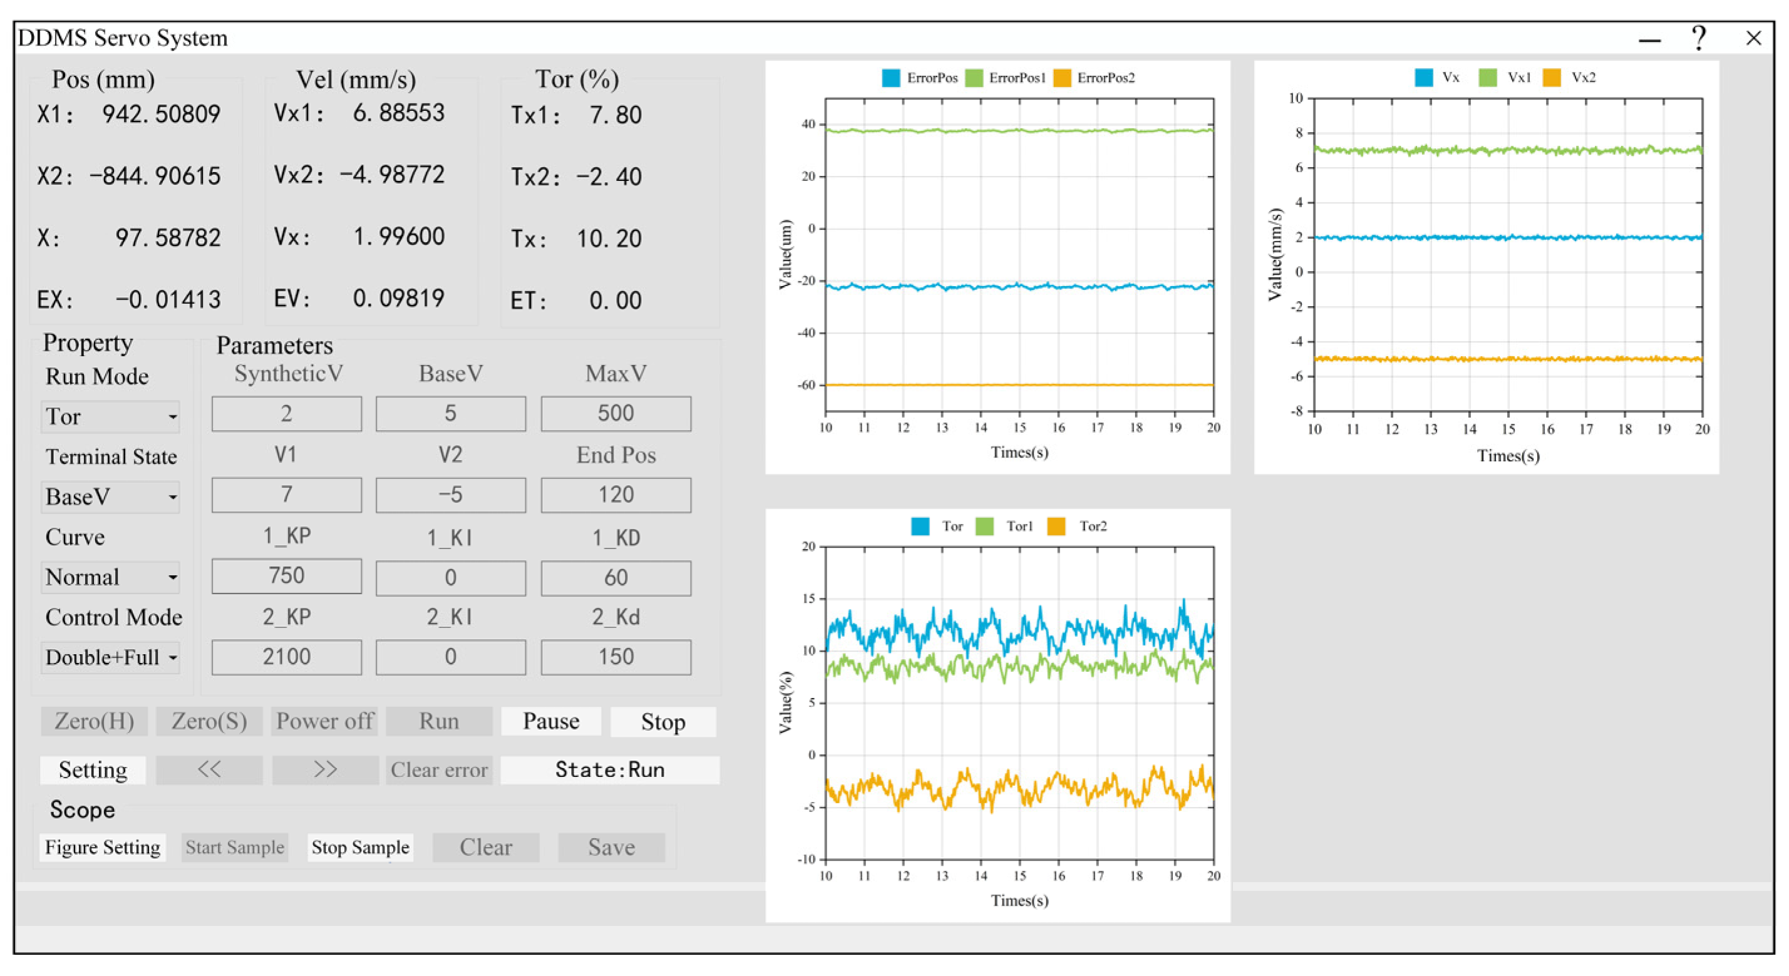Expand the Terminal State BaseV dropdown
This screenshot has height=976, width=1789.
(110, 497)
